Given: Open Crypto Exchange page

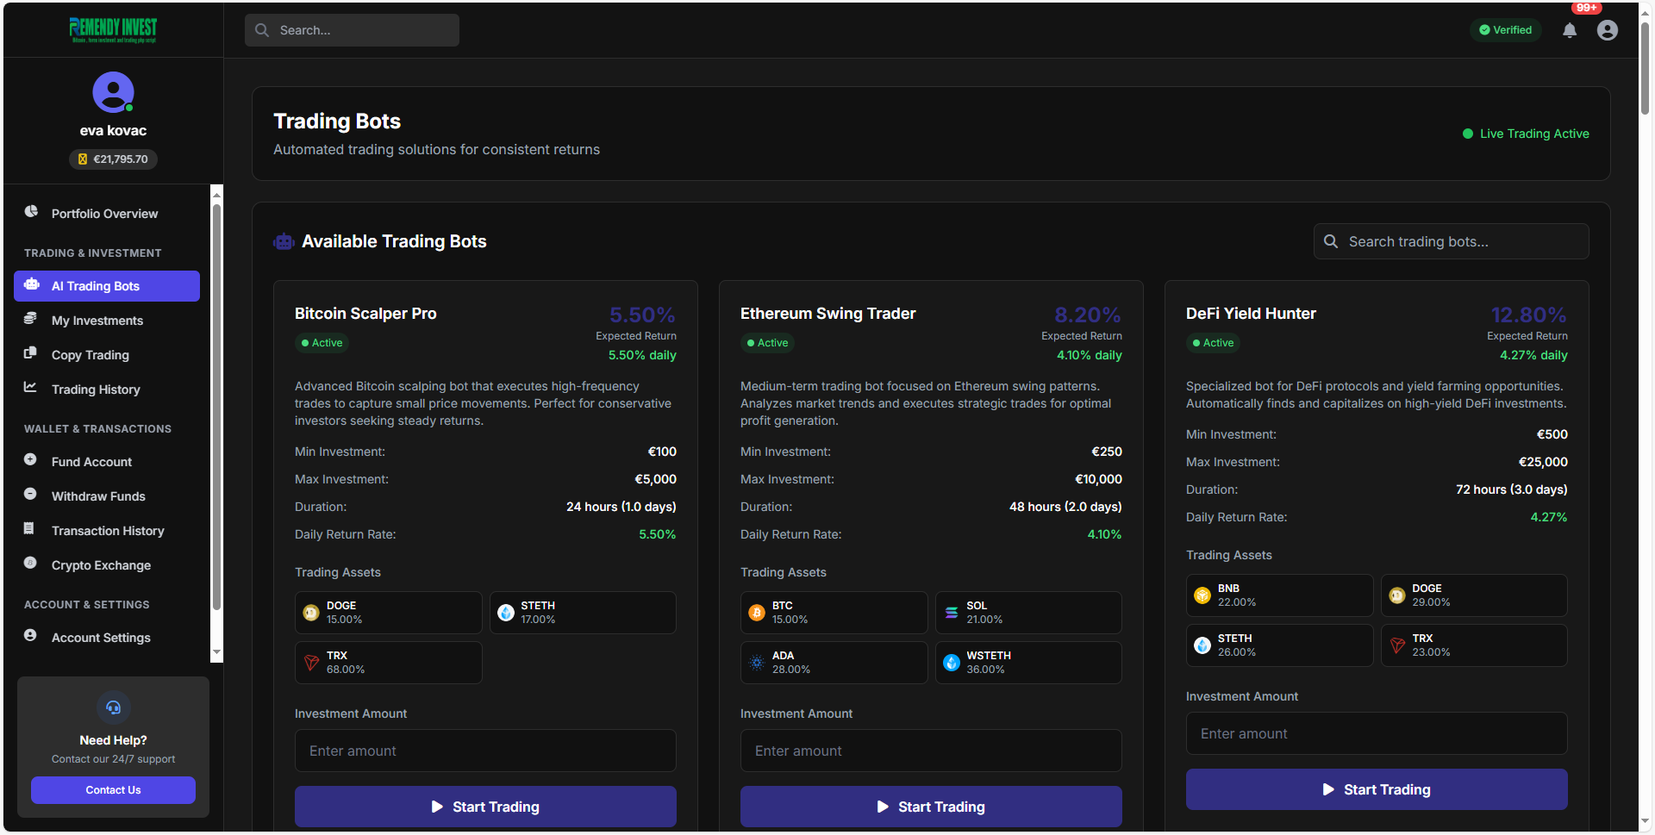Looking at the screenshot, I should click(107, 565).
